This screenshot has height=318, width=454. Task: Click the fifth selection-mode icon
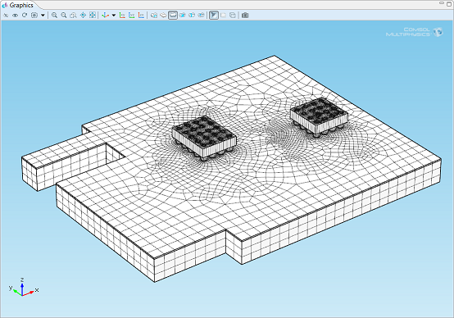(192, 16)
